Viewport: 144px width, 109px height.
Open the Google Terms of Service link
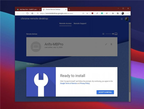click(x=68, y=83)
